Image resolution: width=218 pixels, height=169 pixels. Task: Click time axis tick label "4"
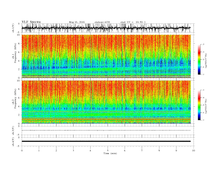pyautogui.click(x=90, y=150)
